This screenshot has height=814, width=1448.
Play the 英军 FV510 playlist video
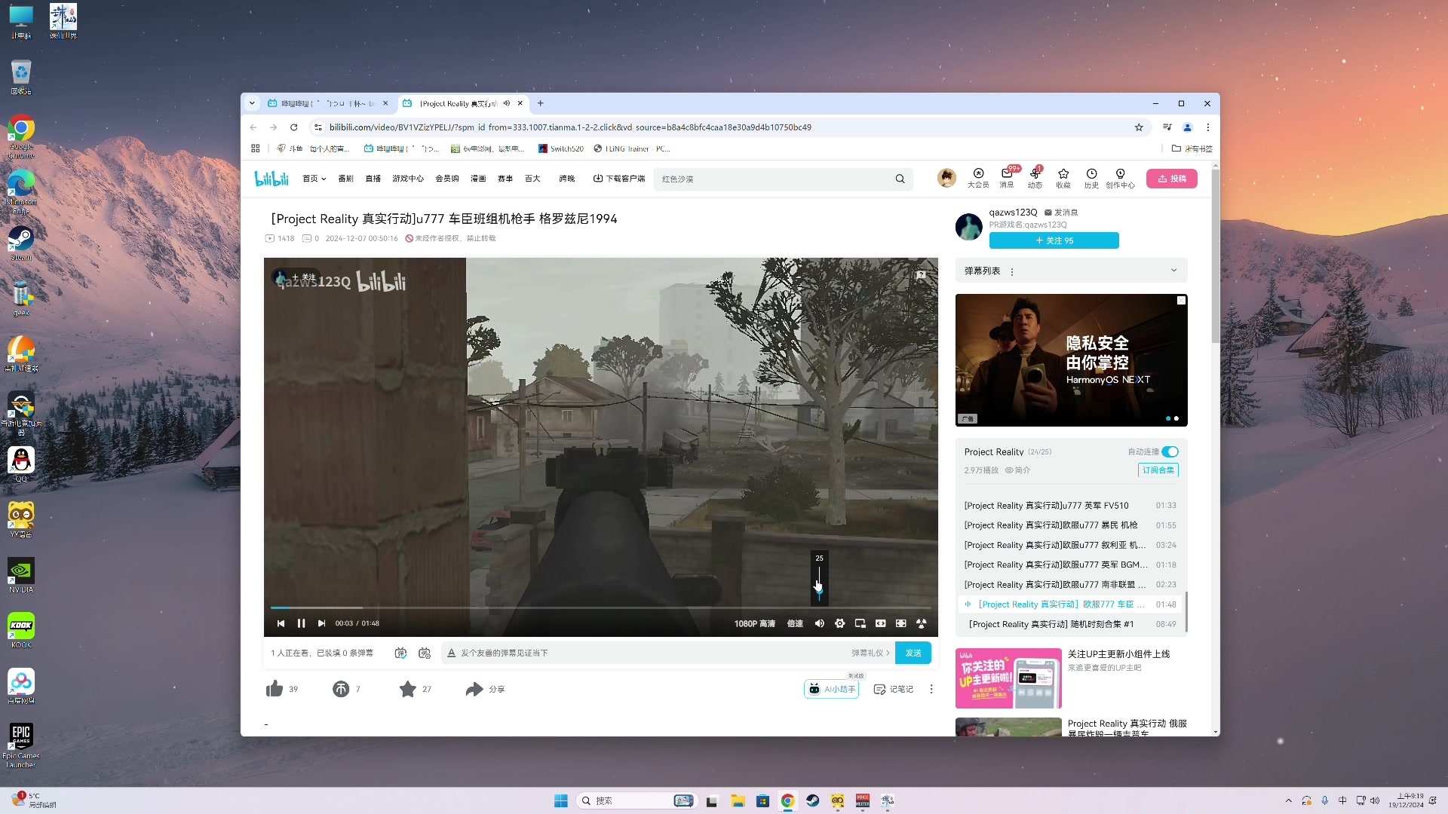(1069, 506)
